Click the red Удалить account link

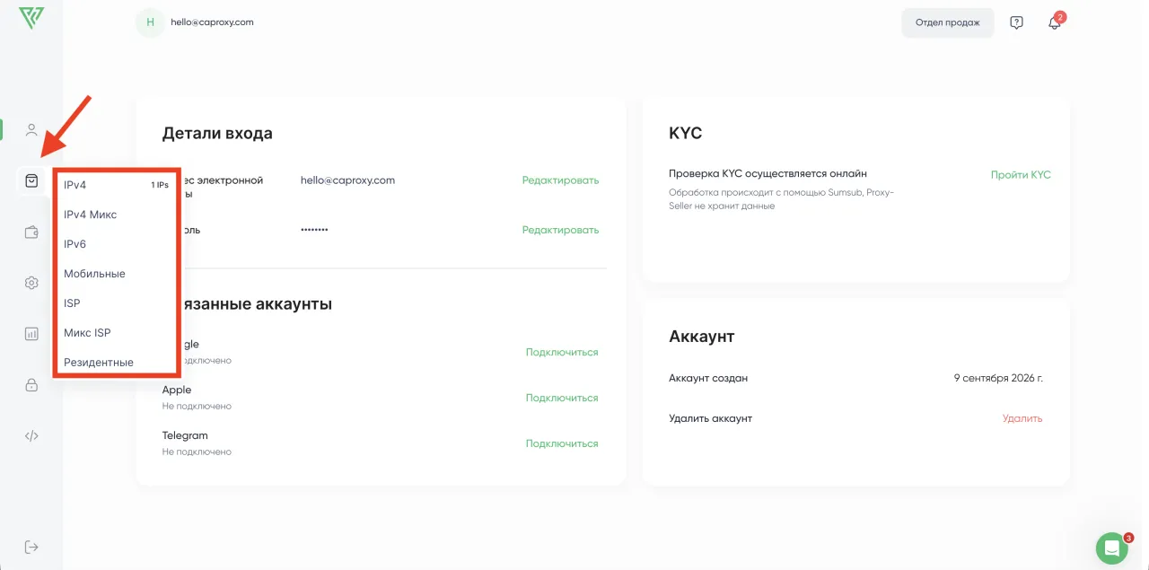1022,418
